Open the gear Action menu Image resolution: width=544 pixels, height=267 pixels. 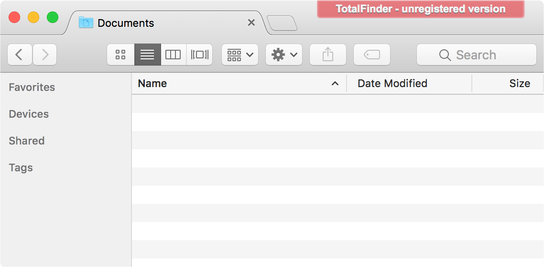pos(284,55)
